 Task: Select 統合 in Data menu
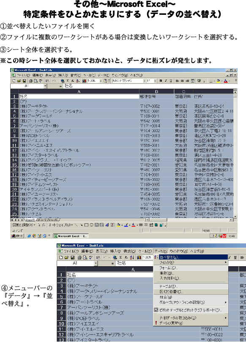tap(191, 297)
